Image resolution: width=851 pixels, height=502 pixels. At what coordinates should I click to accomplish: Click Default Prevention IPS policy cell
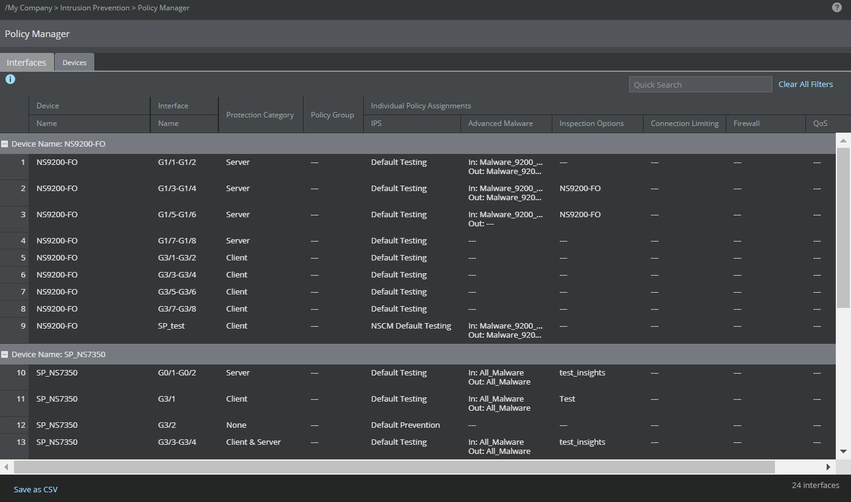tap(405, 425)
